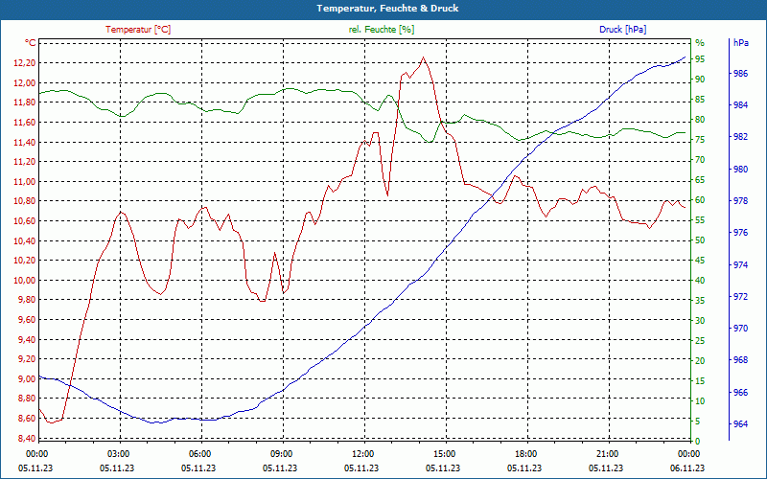The image size is (767, 479).
Task: Click the 12:00 time axis label
Action: pos(362,453)
